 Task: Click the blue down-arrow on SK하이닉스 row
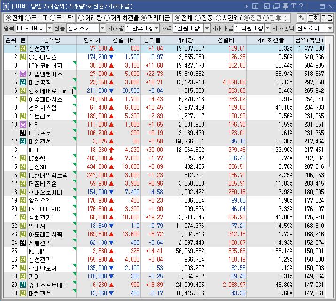click(x=111, y=57)
